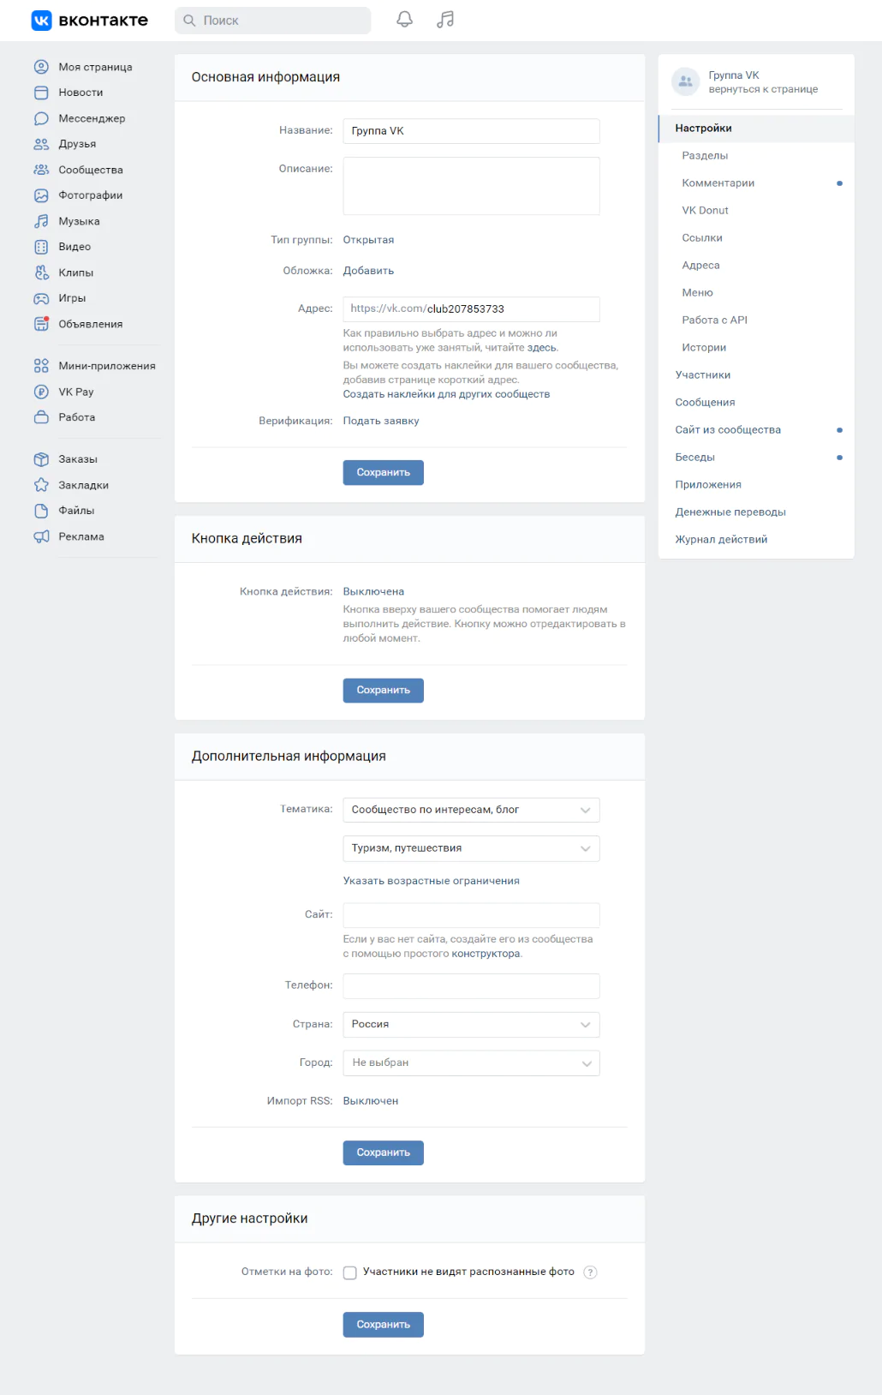The height and width of the screenshot is (1395, 882).
Task: Click the notifications bell icon
Action: pos(405,20)
